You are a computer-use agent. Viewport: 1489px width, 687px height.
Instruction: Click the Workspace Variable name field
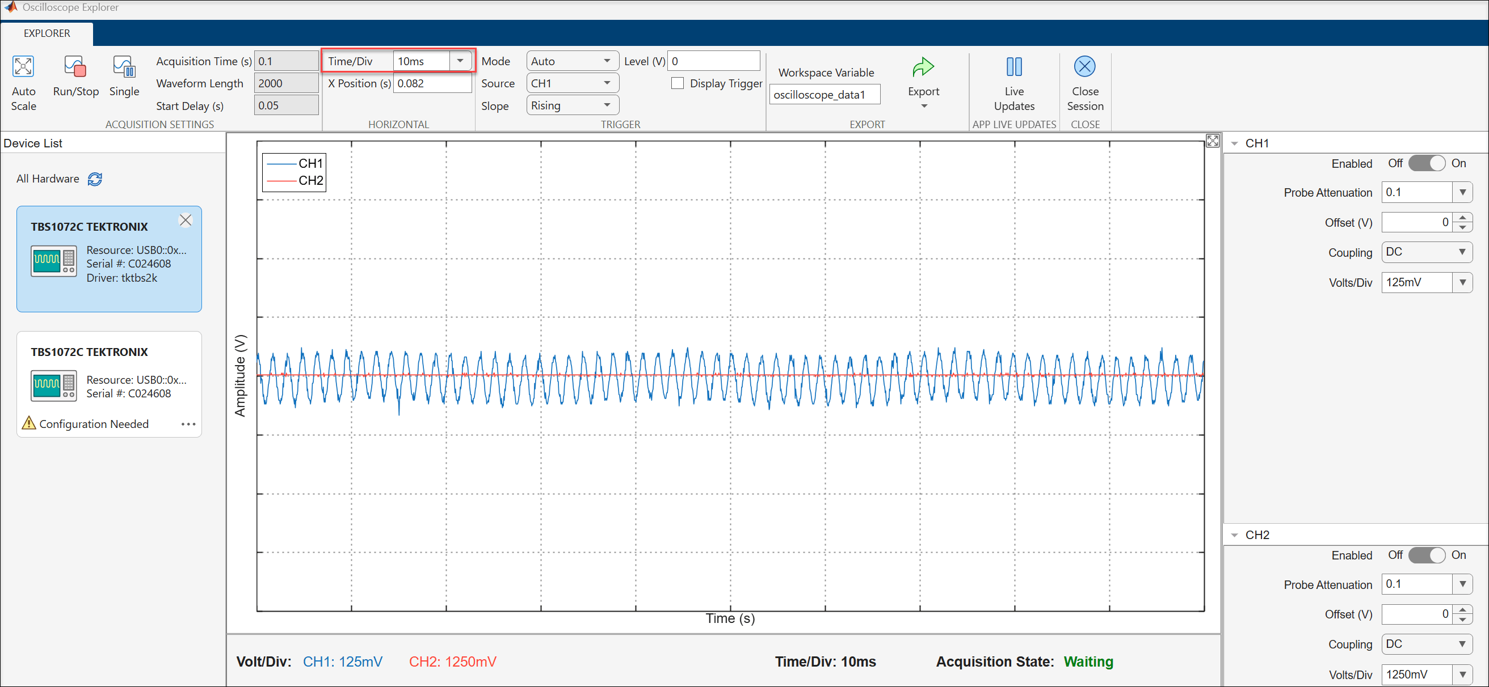[x=825, y=95]
